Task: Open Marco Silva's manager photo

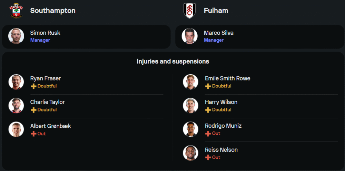Action: [x=190, y=36]
